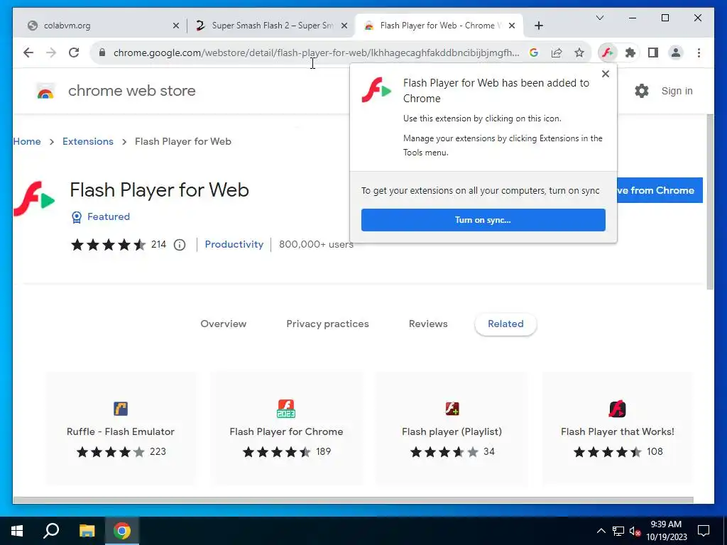Click the Featured link
727x545 pixels.
(x=109, y=216)
